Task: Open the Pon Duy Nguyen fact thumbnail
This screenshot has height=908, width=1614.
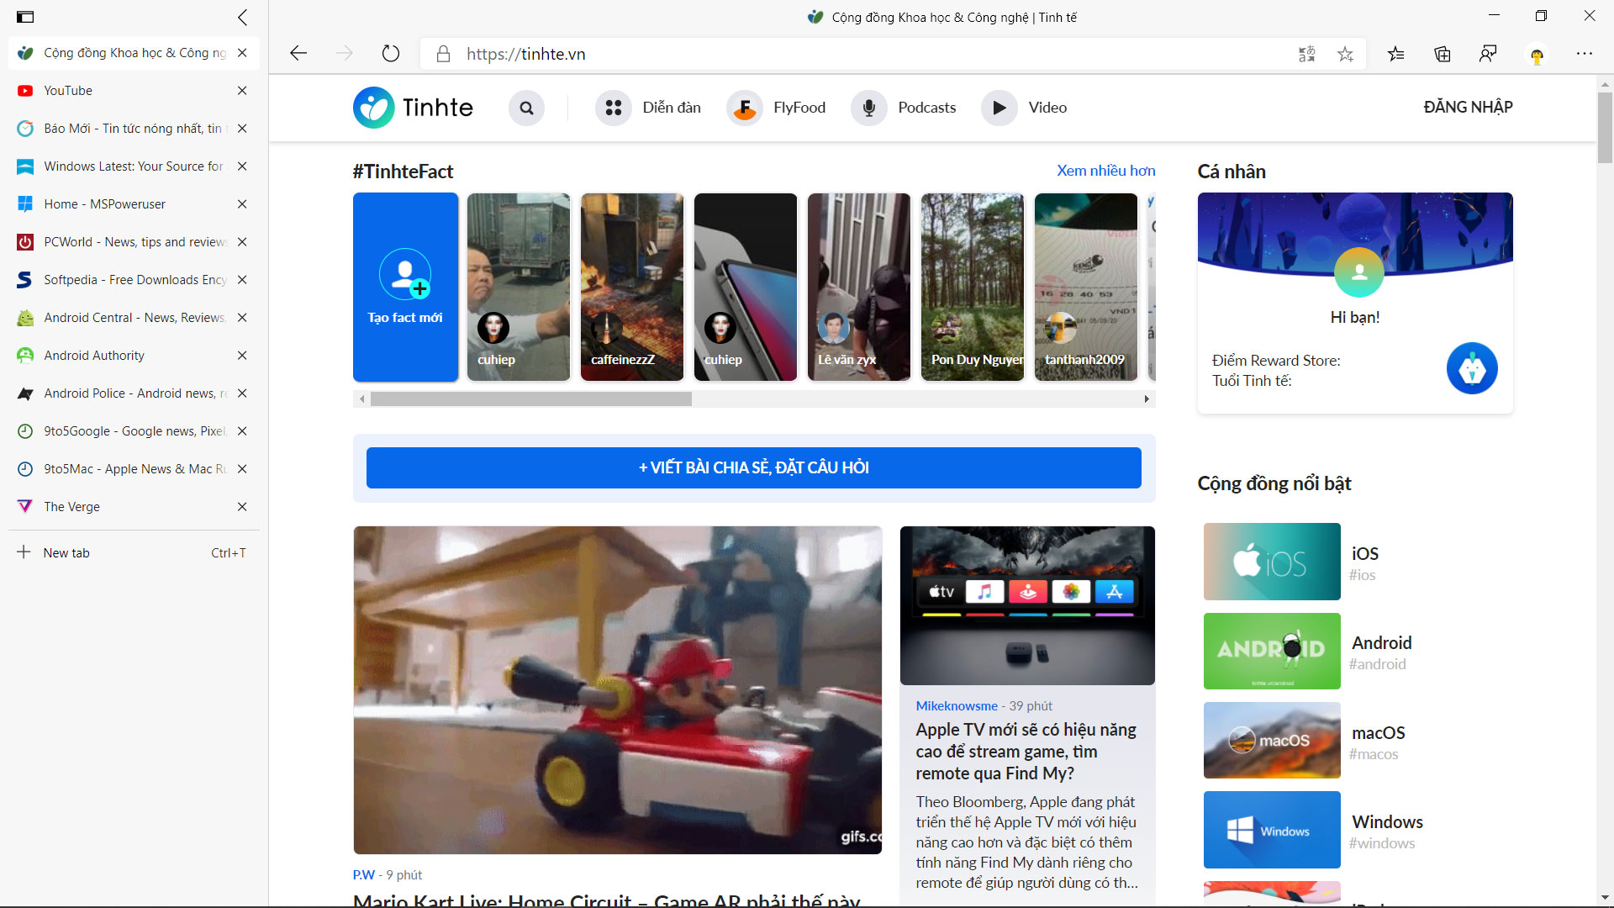Action: click(973, 287)
